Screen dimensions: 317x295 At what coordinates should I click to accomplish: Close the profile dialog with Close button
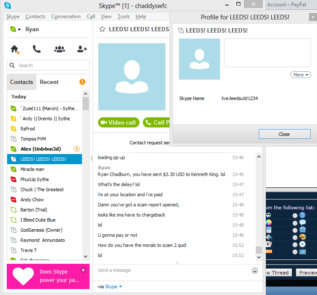point(284,134)
